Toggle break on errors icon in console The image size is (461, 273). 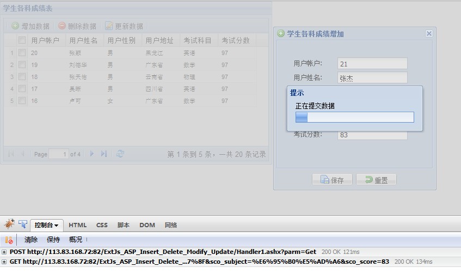tap(9, 240)
